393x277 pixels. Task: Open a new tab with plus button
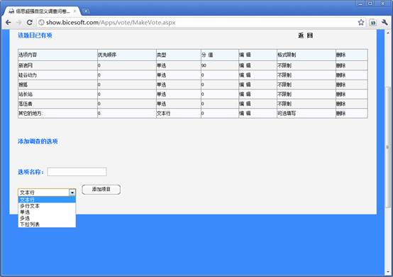[x=85, y=11]
